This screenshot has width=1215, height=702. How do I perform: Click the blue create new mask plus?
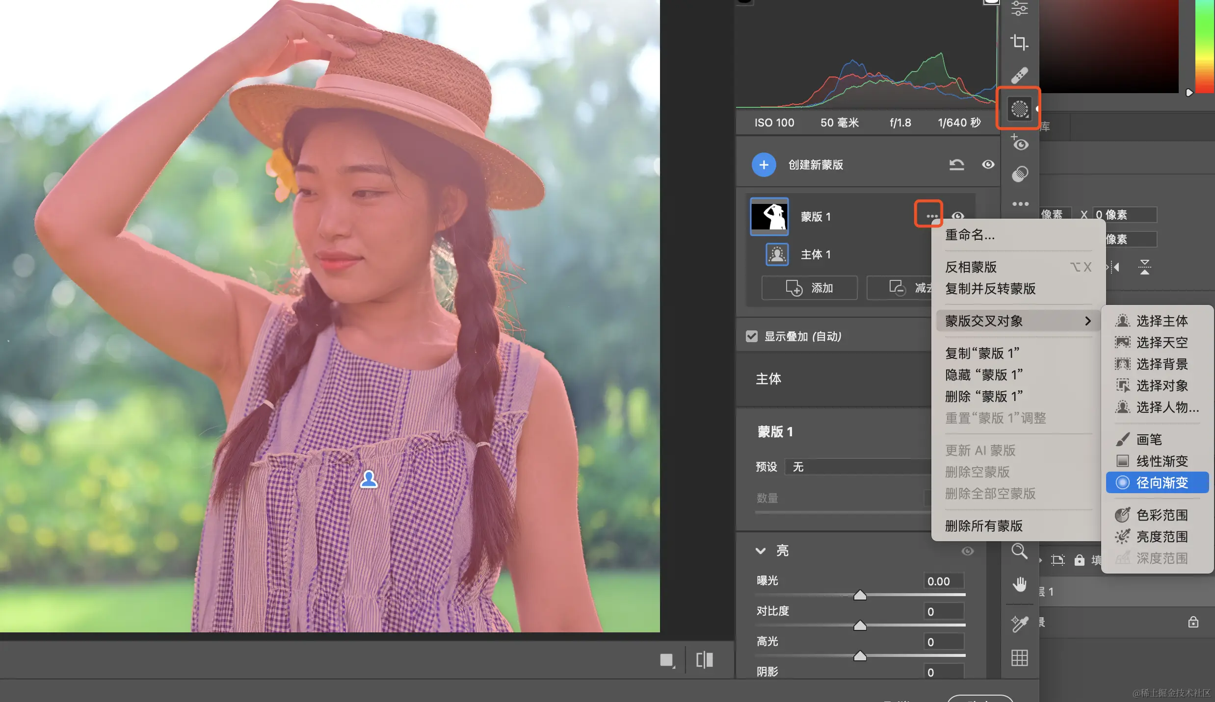click(x=764, y=165)
